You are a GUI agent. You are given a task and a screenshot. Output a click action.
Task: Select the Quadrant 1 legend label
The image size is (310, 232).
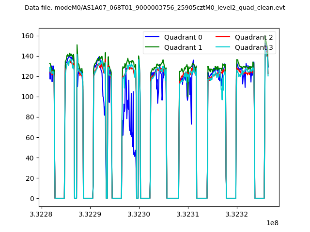pyautogui.click(x=183, y=47)
